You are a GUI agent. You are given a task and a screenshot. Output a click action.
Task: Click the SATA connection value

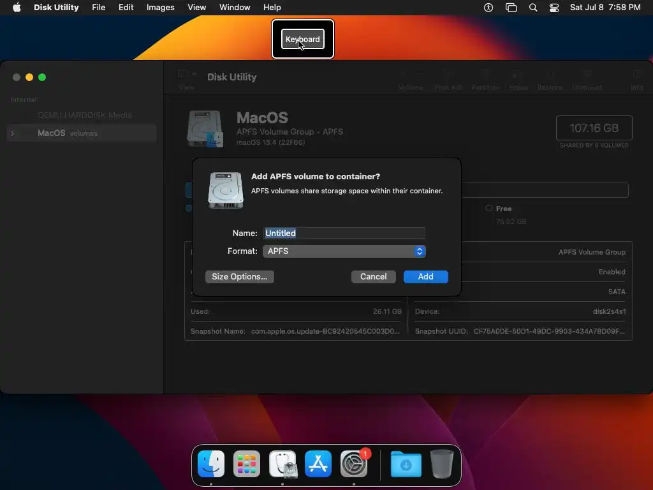(x=617, y=292)
